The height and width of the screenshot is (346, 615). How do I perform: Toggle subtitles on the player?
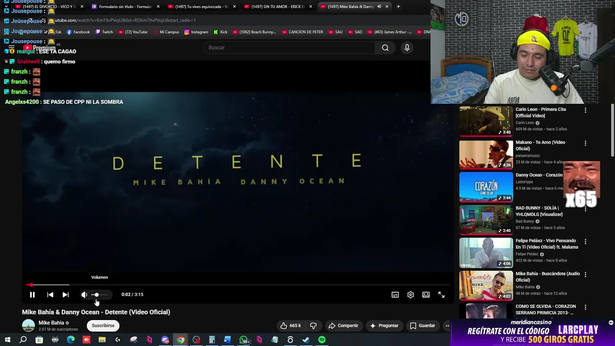pyautogui.click(x=395, y=295)
